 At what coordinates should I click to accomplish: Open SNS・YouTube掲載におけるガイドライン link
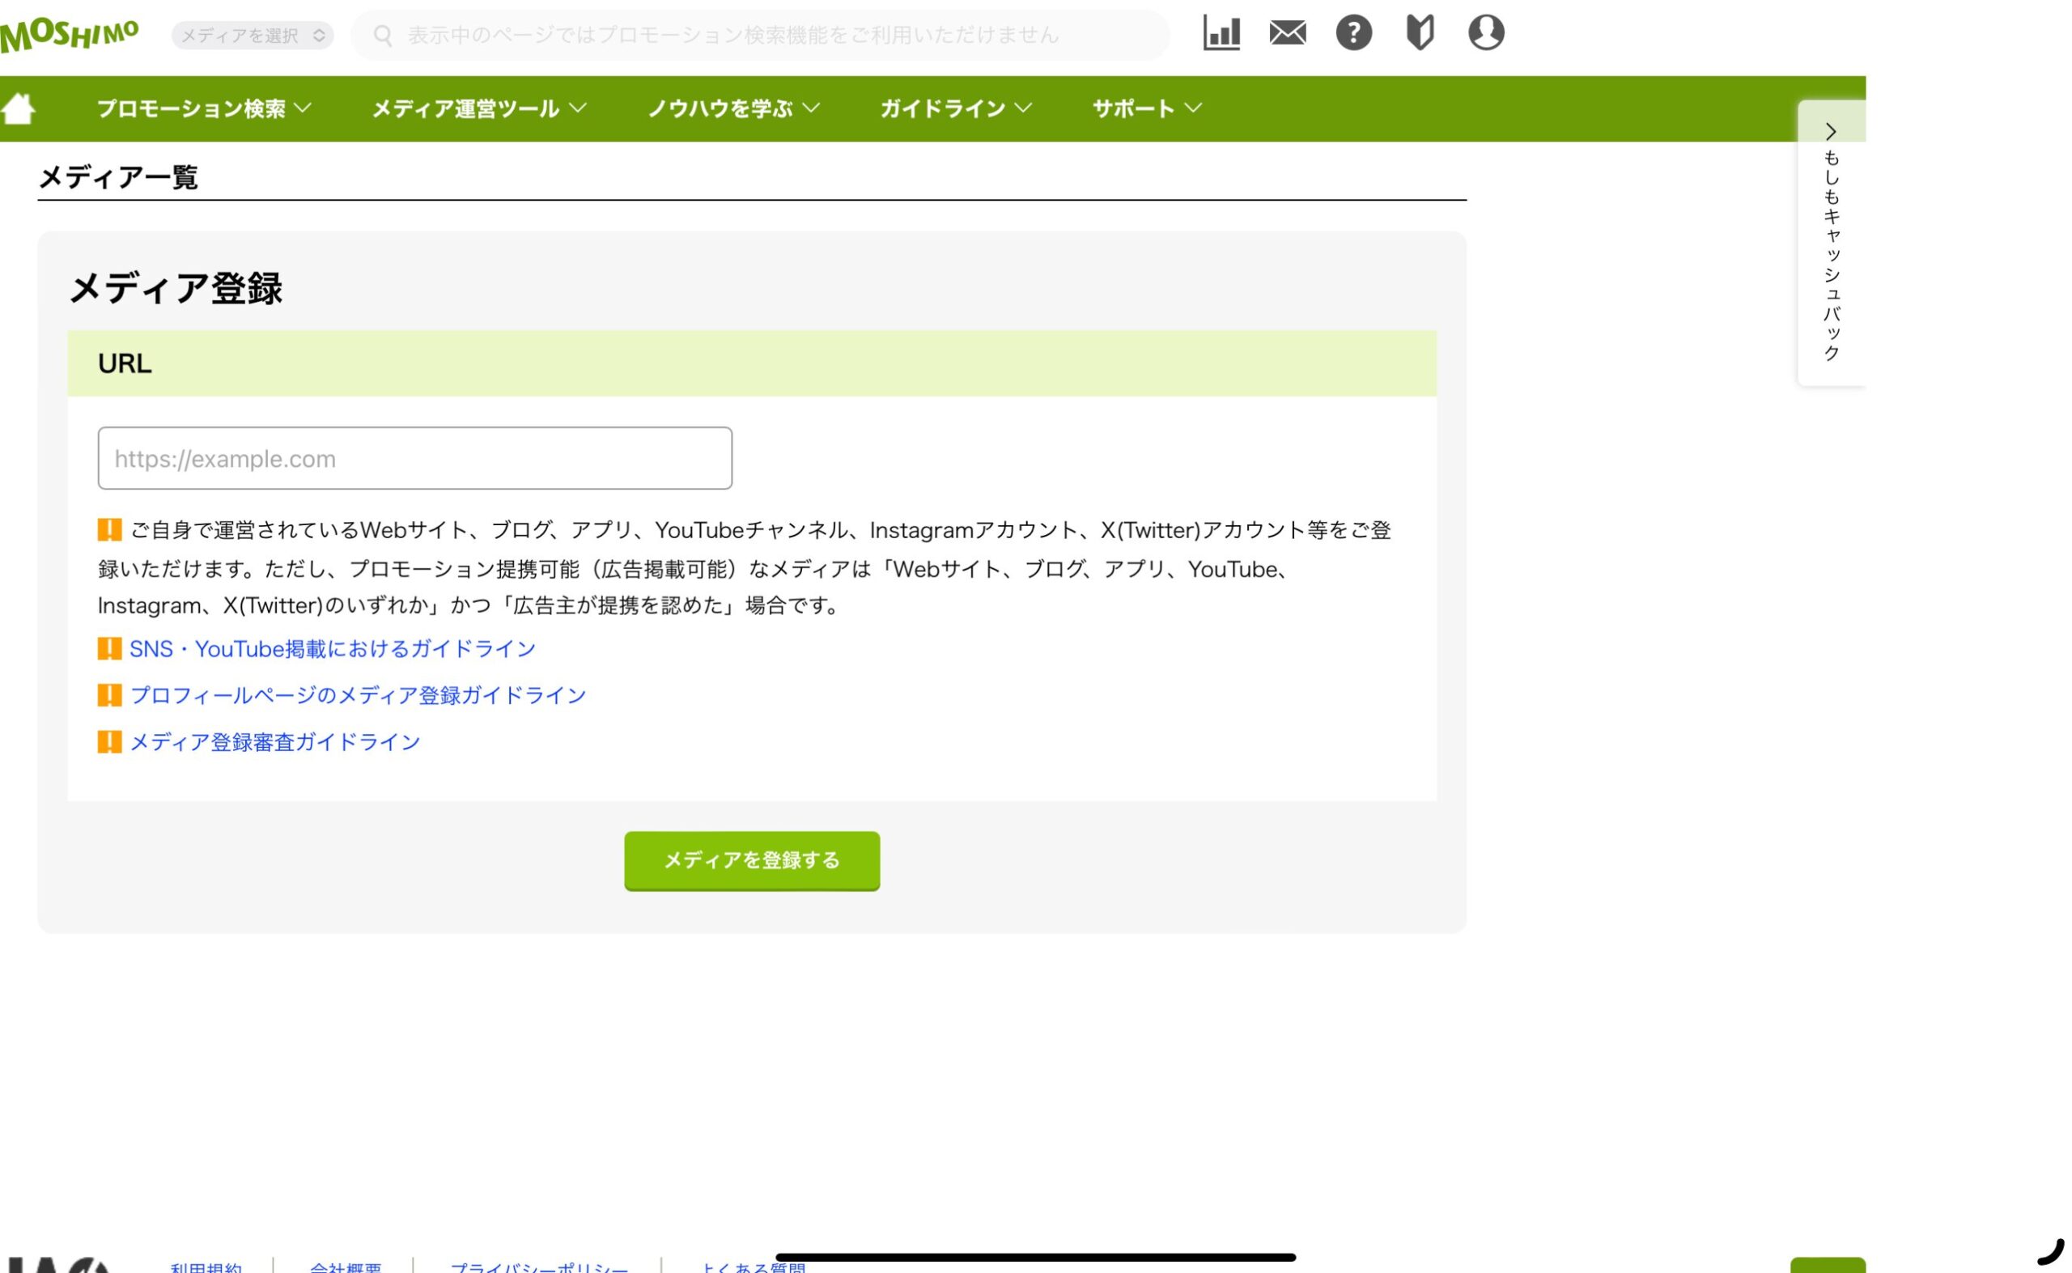click(x=333, y=649)
